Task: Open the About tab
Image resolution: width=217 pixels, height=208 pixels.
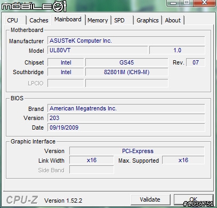Action: [173, 20]
